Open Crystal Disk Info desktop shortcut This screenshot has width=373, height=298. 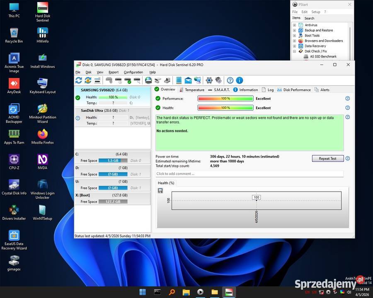pyautogui.click(x=14, y=185)
